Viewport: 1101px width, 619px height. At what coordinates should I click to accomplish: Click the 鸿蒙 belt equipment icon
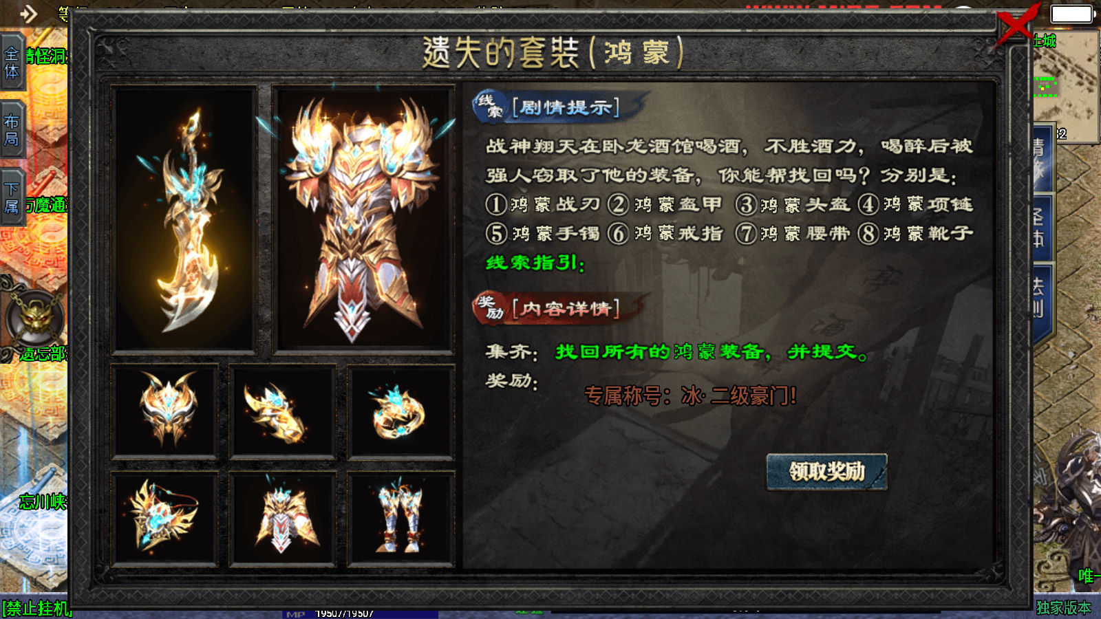tap(282, 519)
